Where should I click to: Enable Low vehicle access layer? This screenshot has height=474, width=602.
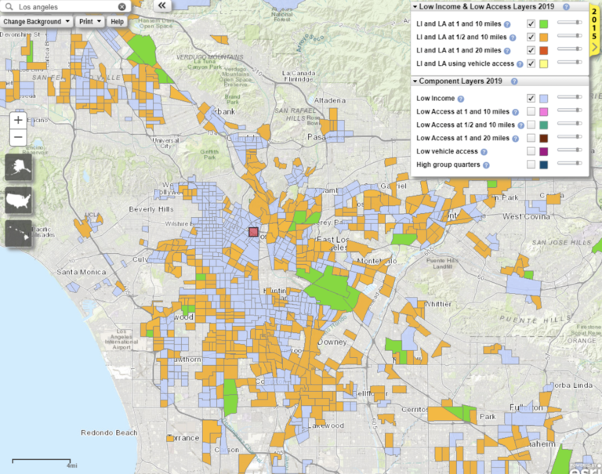click(531, 151)
